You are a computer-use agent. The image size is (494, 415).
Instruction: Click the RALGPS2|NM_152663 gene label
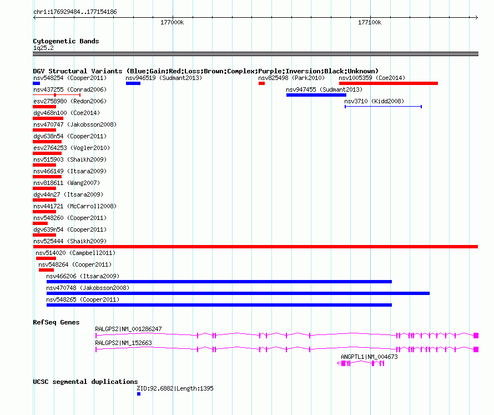point(123,343)
